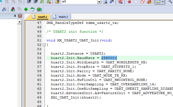Kill all breakpoints using the red circles with X icon
The image size is (173, 107).
pos(149,2)
